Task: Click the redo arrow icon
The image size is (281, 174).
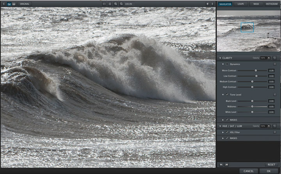Action: click(226, 165)
